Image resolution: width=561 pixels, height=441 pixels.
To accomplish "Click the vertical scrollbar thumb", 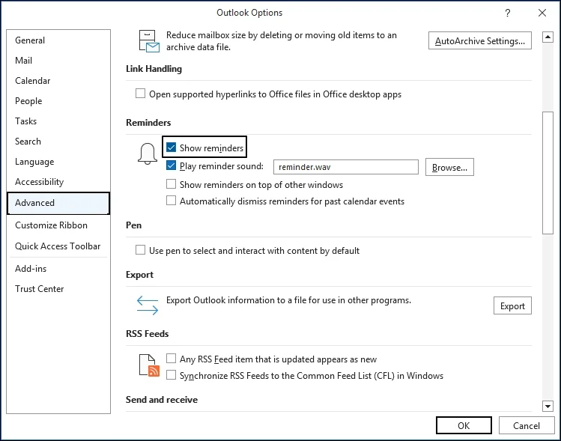I will coord(548,173).
